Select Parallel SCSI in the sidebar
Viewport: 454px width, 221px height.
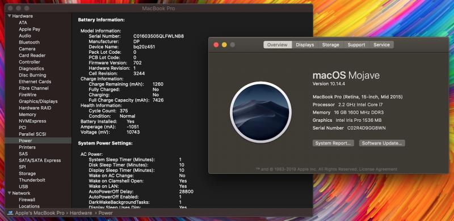pyautogui.click(x=32, y=134)
